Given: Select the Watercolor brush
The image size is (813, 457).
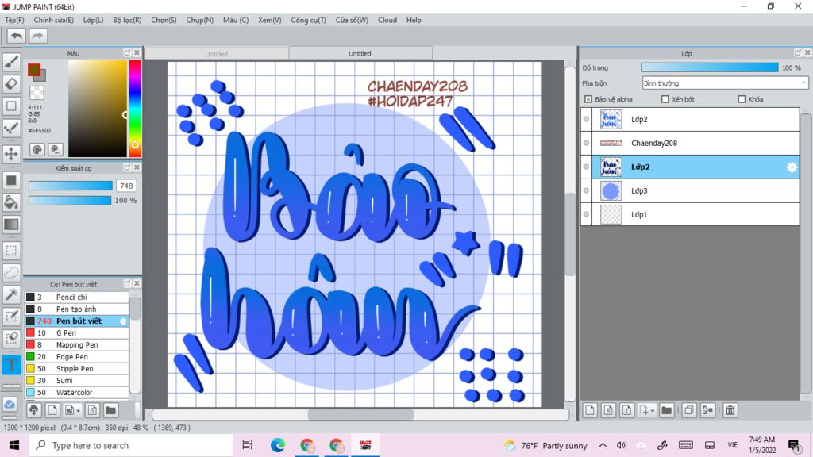Looking at the screenshot, I should (77, 393).
